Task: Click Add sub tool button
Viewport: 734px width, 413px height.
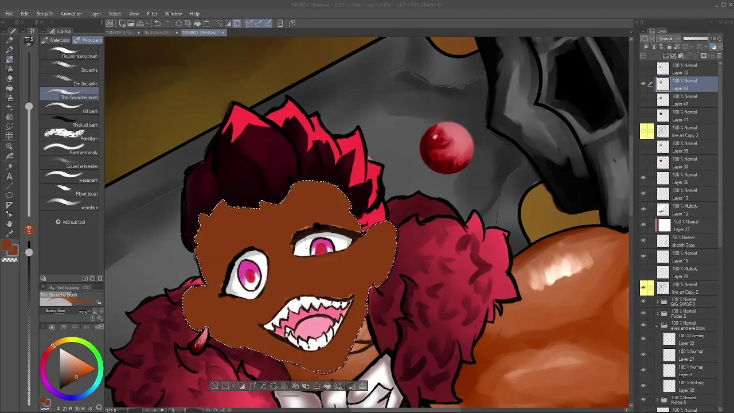Action: pos(70,222)
